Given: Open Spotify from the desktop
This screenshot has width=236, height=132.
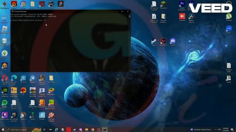Looking at the screenshot, I should coord(5,104).
